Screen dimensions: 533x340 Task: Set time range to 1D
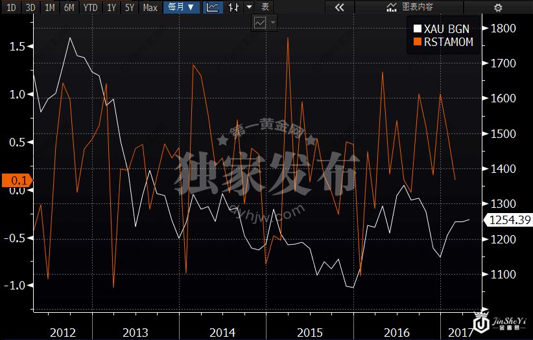click(x=11, y=8)
